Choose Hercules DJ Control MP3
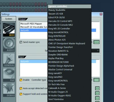Viewport: 114px width, 102px height. pyautogui.click(x=69, y=21)
